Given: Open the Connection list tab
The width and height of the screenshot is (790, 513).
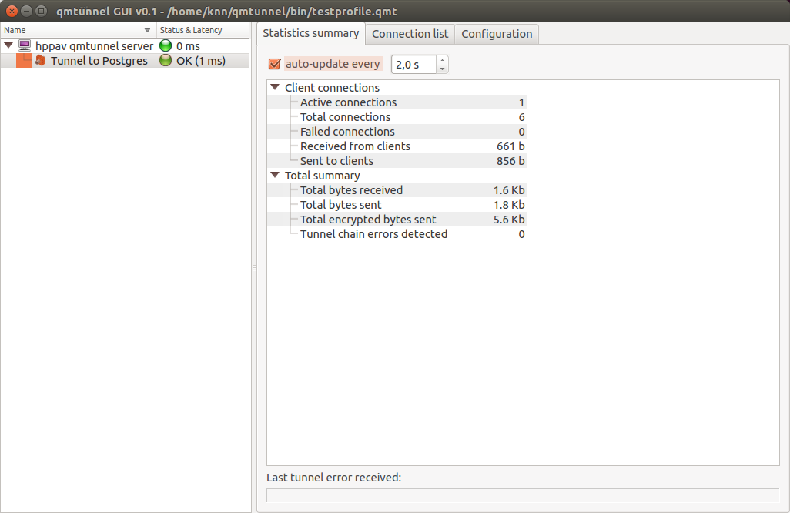Looking at the screenshot, I should [x=410, y=34].
